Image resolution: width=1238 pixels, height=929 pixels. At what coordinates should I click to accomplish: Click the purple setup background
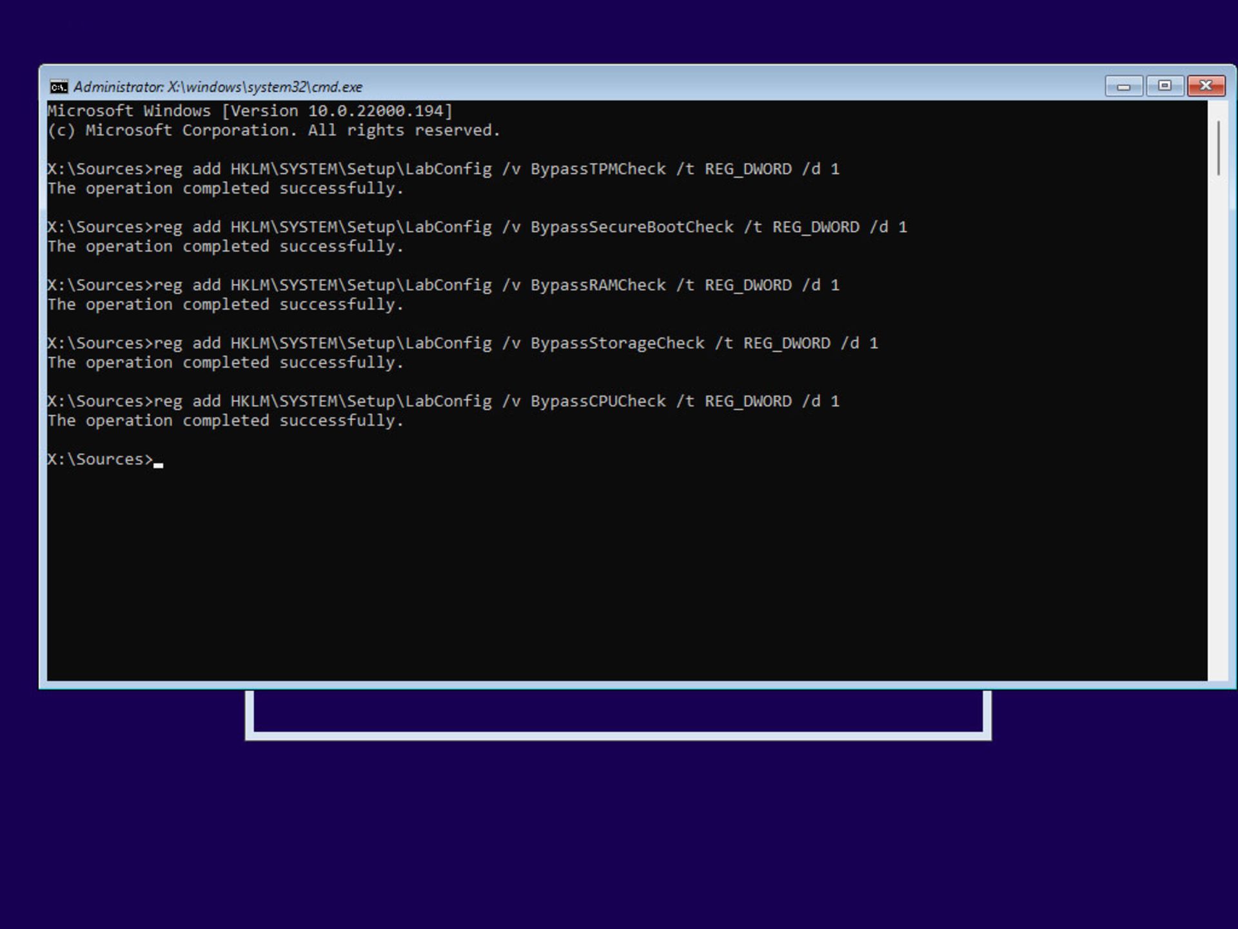point(619,839)
